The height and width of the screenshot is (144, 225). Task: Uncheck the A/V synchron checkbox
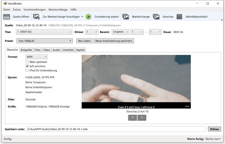pyautogui.click(x=27, y=66)
